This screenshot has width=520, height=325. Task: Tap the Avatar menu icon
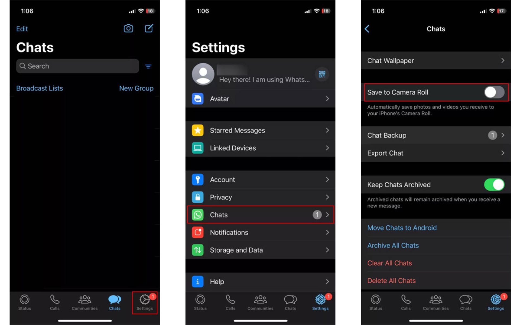pos(197,99)
